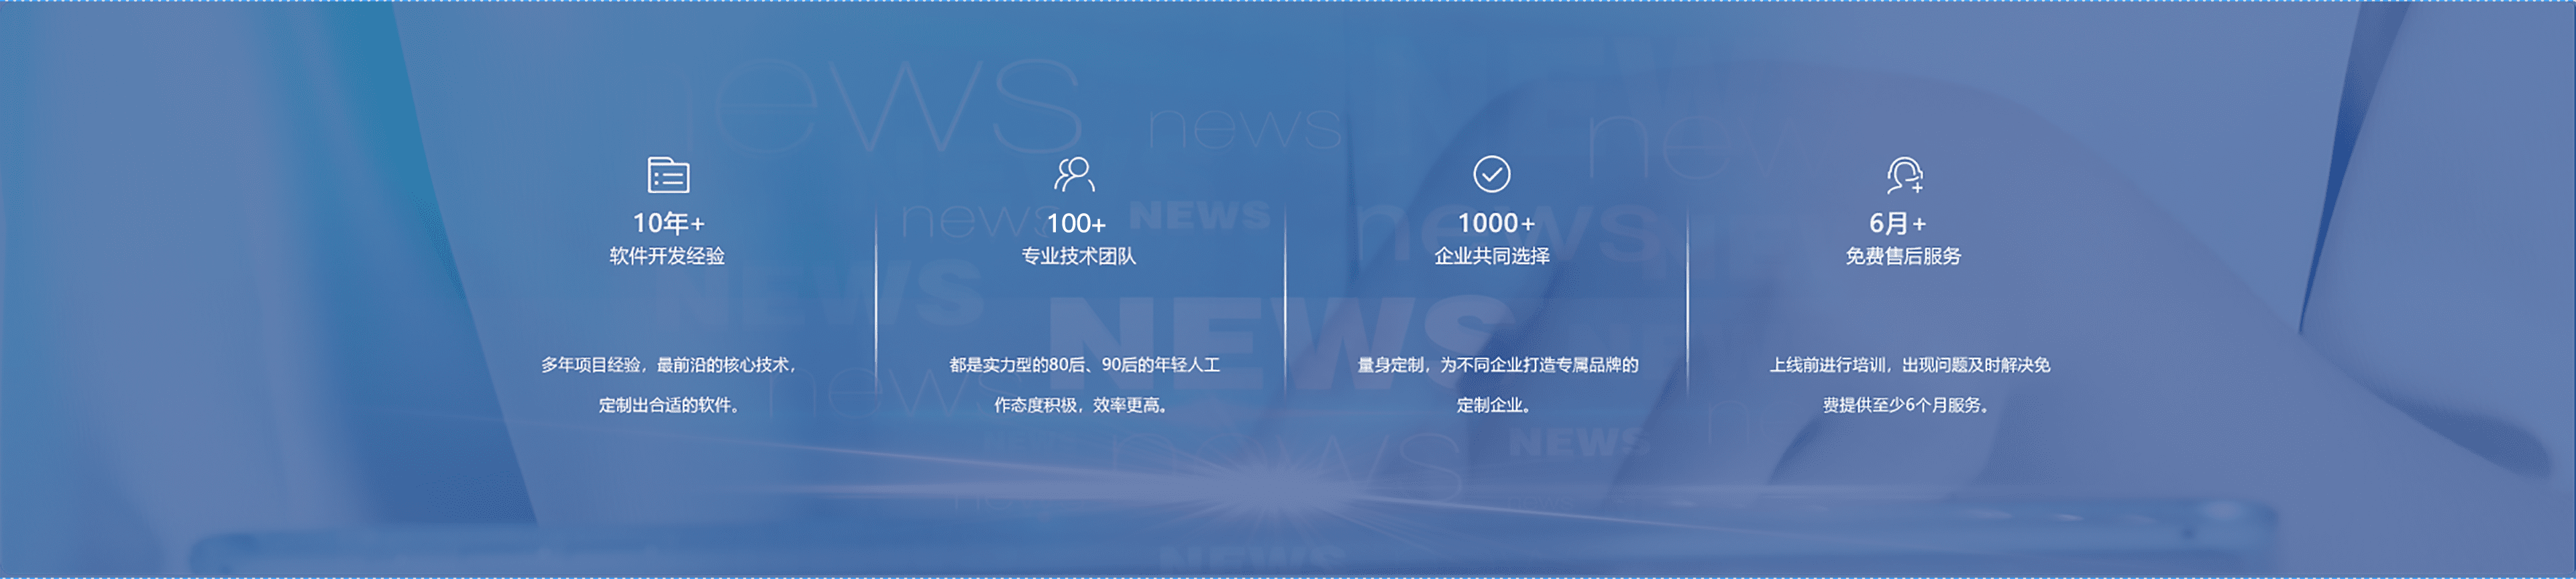2576x579 pixels.
Task: Click the text 作态度积极，效率更高。
Action: [x=1082, y=405]
